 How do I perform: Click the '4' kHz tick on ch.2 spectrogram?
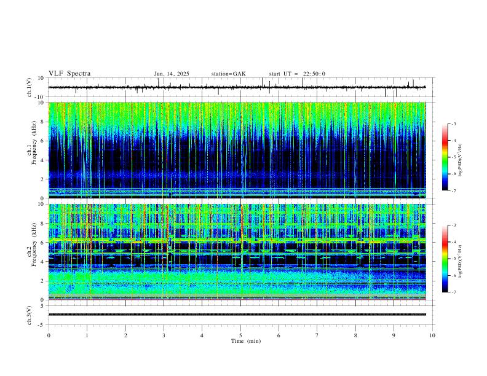pyautogui.click(x=43, y=262)
